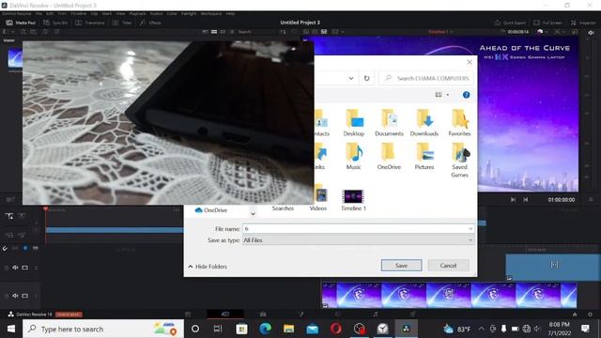Click refresh icon in Save dialog
This screenshot has width=601, height=338.
[x=367, y=78]
